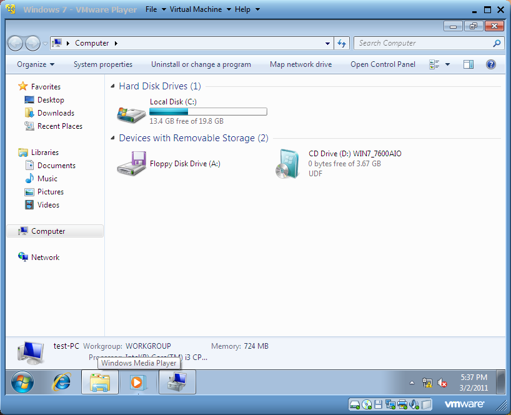Select the Local Disk (C:) drive icon

click(131, 114)
